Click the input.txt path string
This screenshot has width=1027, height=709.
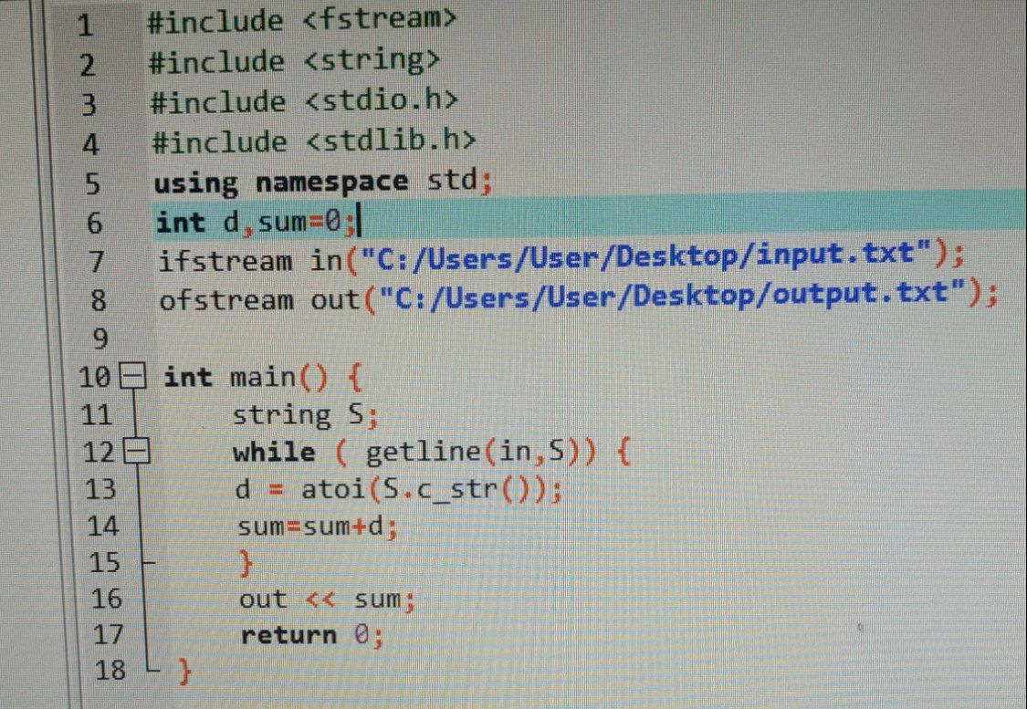646,255
